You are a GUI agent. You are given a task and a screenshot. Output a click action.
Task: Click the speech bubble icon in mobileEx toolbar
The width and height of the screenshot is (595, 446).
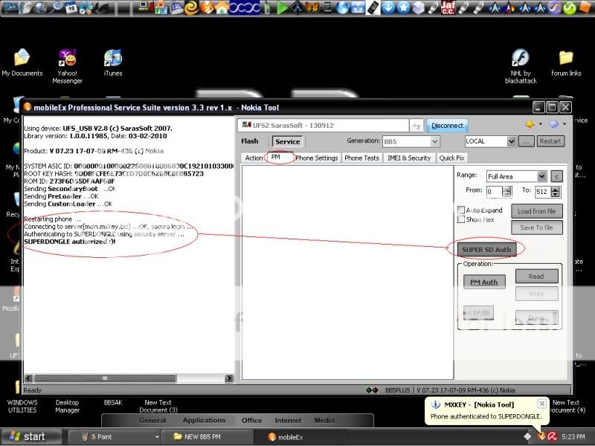click(x=554, y=124)
